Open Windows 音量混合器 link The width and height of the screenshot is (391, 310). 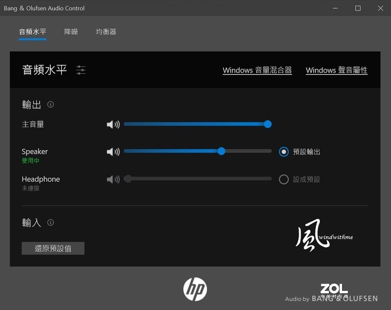coord(258,70)
